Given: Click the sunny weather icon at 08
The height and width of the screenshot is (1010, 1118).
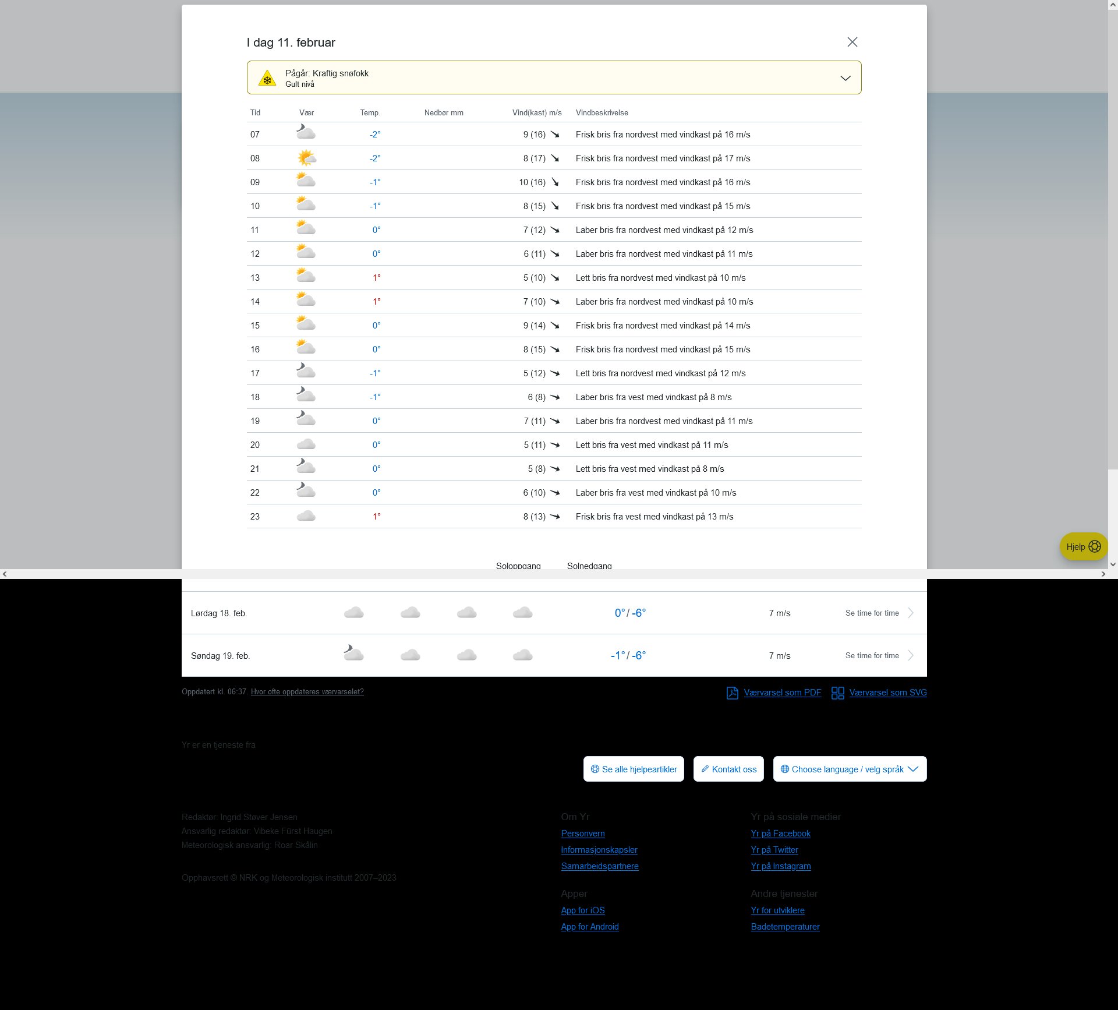Looking at the screenshot, I should pos(306,158).
